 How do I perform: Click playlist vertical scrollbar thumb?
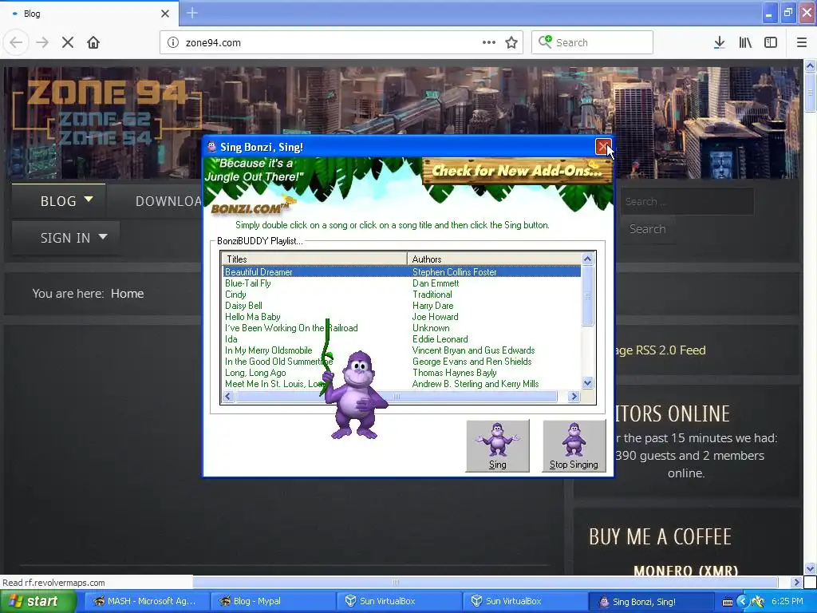[x=588, y=295]
